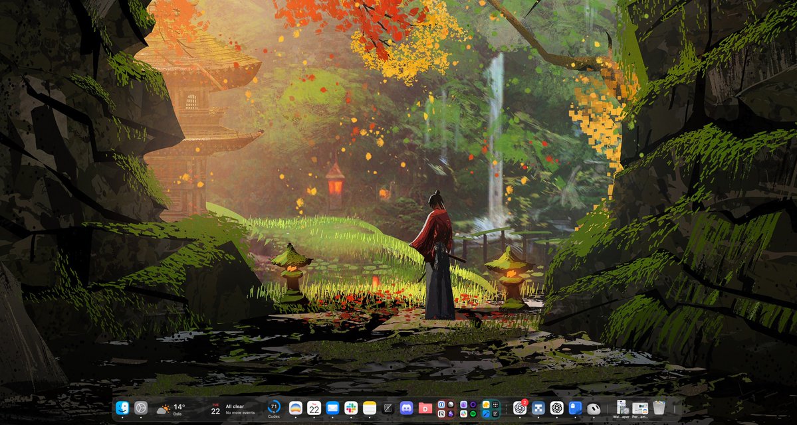Open the Calendar app showing 22
This screenshot has height=425, width=797.
click(314, 408)
